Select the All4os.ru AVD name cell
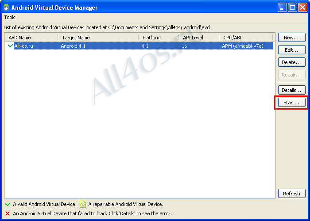Viewport: 310px width, 221px height. pyautogui.click(x=24, y=46)
